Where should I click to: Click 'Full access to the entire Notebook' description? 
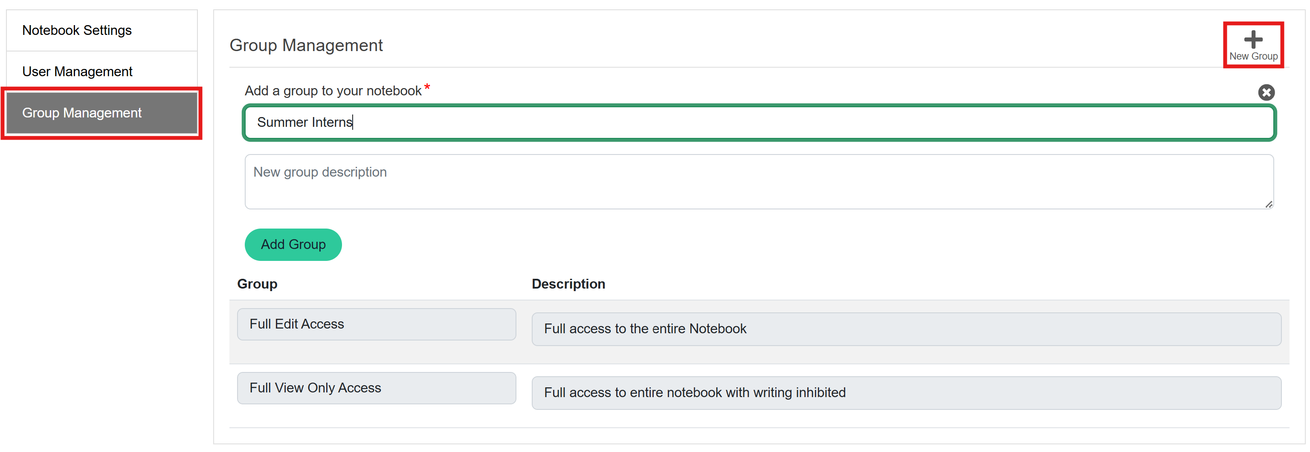tap(906, 329)
